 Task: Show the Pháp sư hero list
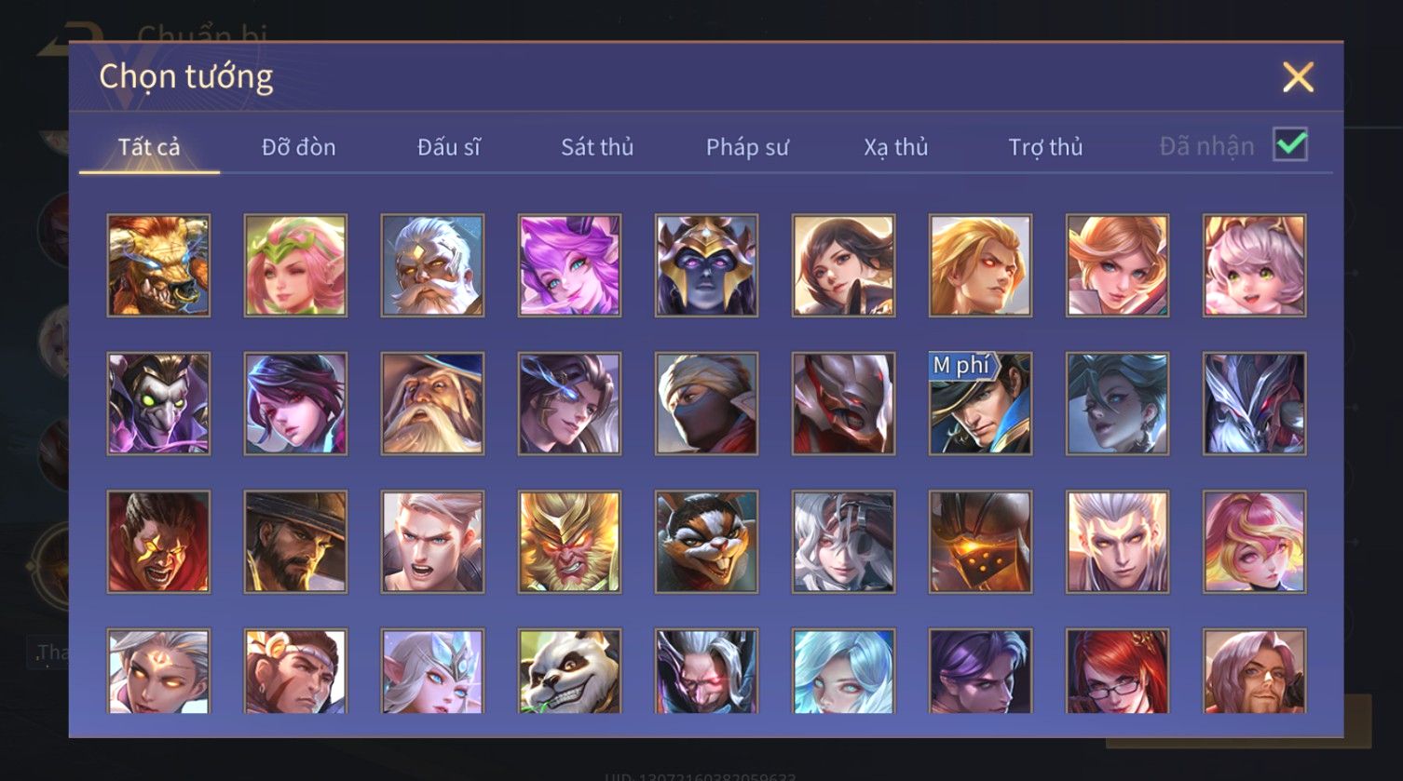click(x=747, y=147)
